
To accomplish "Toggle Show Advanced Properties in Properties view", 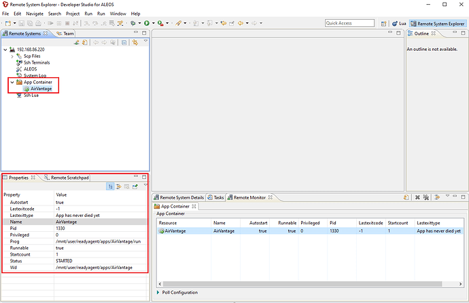I will coord(119,186).
